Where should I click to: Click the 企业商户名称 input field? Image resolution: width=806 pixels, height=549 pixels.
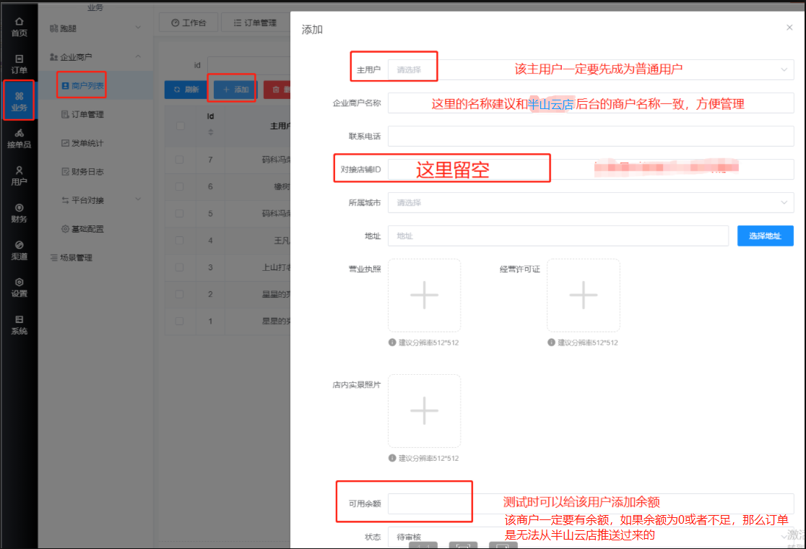[591, 103]
